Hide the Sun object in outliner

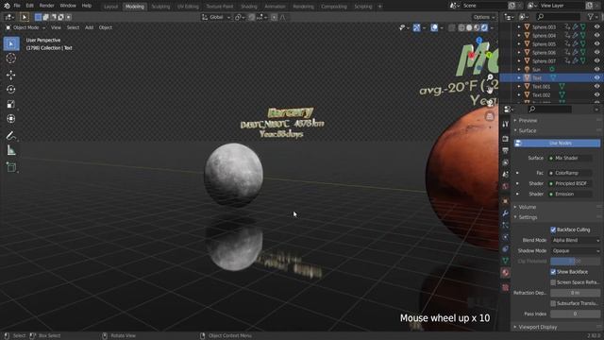click(596, 69)
